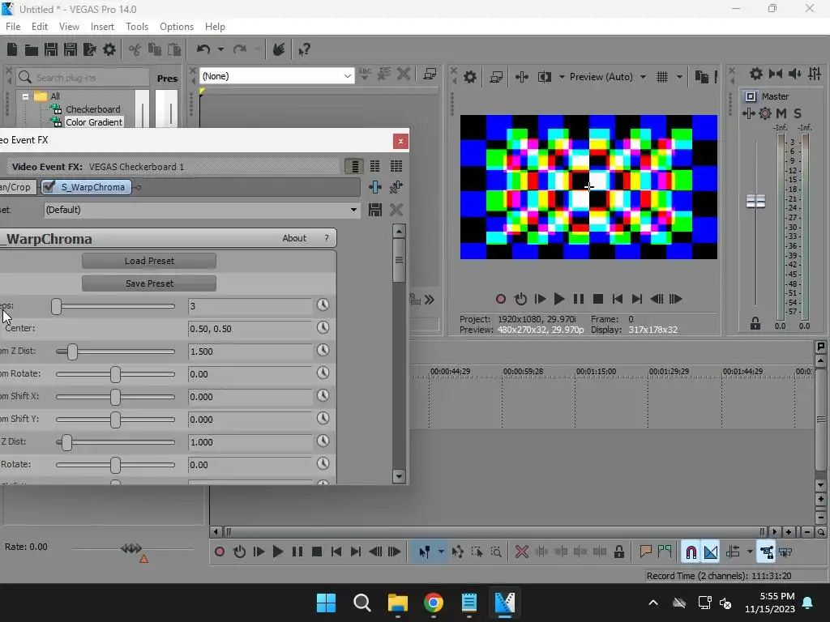Viewport: 830px width, 622px height.
Task: Toggle Split Screen View in preview
Action: (544, 77)
